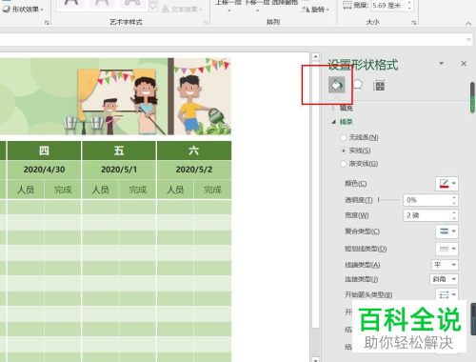Screen dimensions: 476x362
Task: Collapse the ribbon with the chevron
Action: pos(468,23)
